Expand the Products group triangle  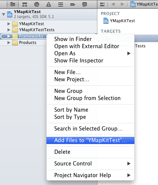click(9, 42)
